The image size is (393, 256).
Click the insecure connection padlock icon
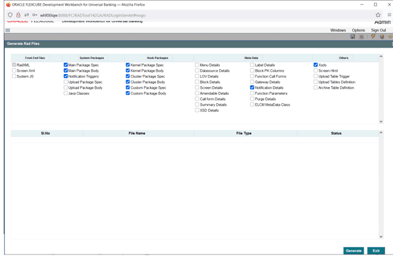pyautogui.click(x=18, y=15)
